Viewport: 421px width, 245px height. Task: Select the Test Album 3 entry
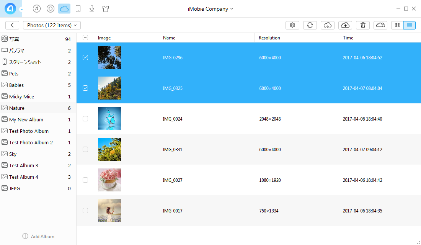click(x=38, y=165)
